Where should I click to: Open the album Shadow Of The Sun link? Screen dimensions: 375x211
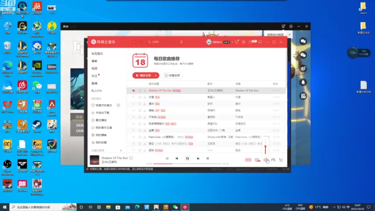point(247,90)
